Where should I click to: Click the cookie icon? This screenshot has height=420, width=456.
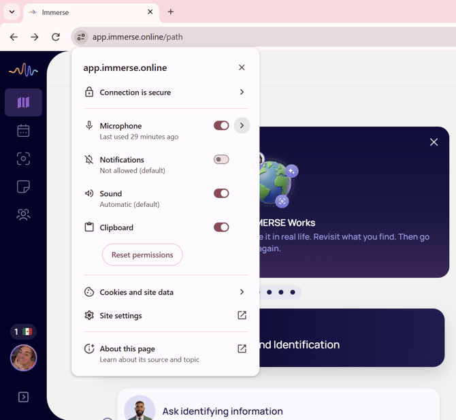click(89, 292)
